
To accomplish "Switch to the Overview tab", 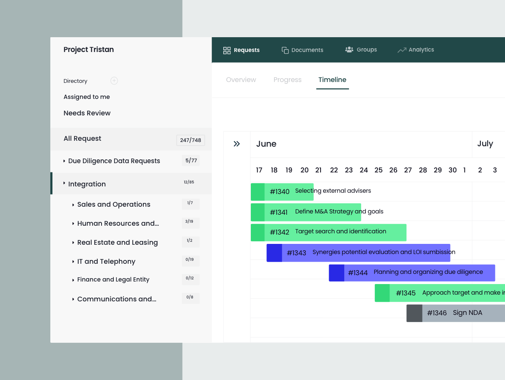I will (x=241, y=80).
